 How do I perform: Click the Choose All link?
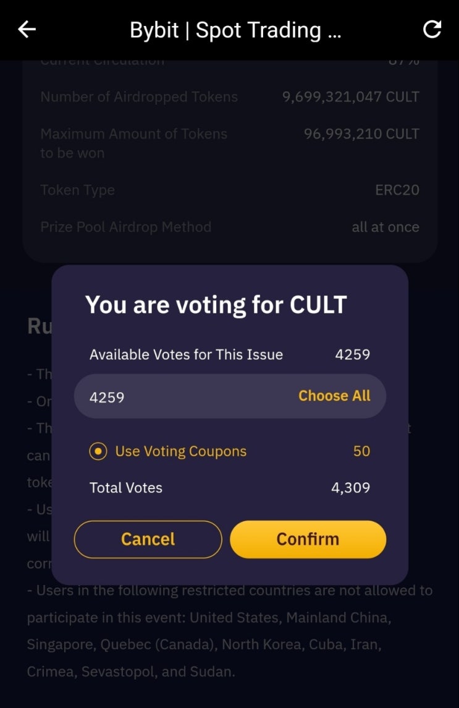pyautogui.click(x=334, y=396)
